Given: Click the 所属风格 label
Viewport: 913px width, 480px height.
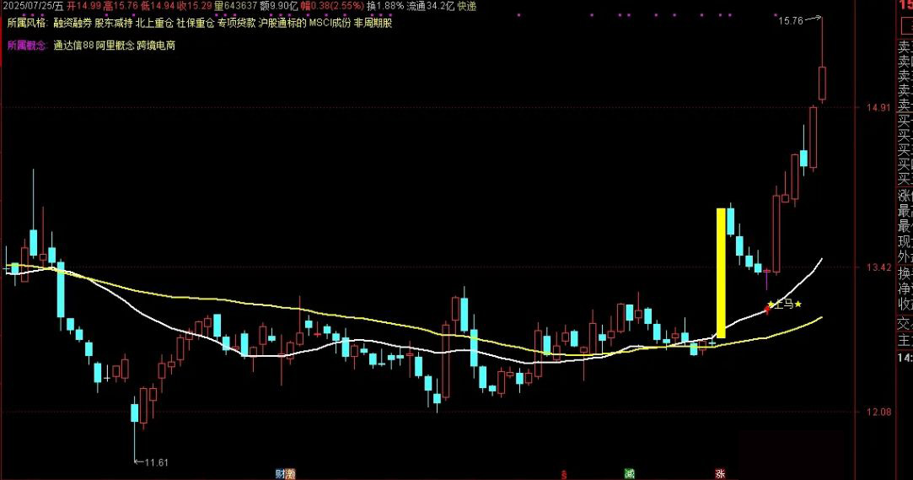Looking at the screenshot, I should click(27, 24).
